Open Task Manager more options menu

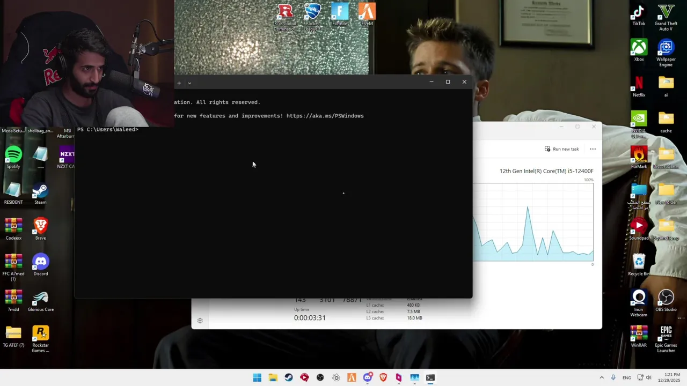593,149
